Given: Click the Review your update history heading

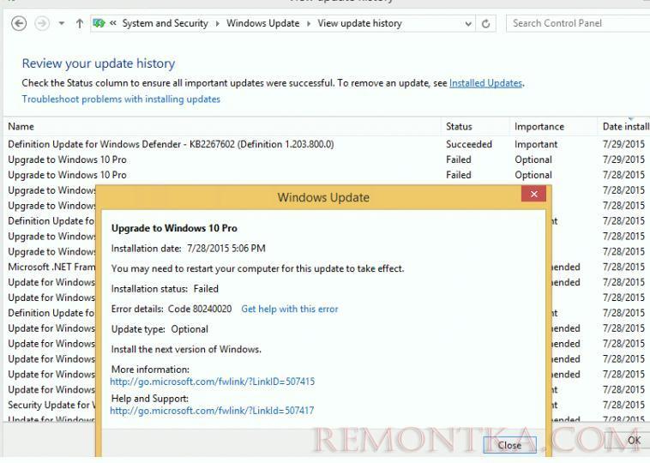Looking at the screenshot, I should 99,63.
